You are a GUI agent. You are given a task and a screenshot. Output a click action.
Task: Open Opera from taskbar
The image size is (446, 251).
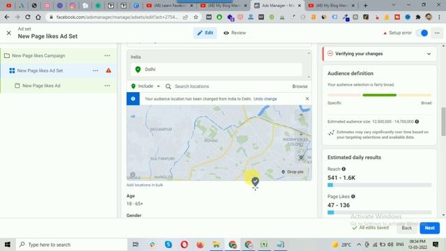pos(184,245)
